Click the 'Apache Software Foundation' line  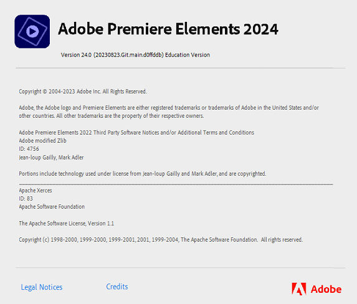[52, 207]
